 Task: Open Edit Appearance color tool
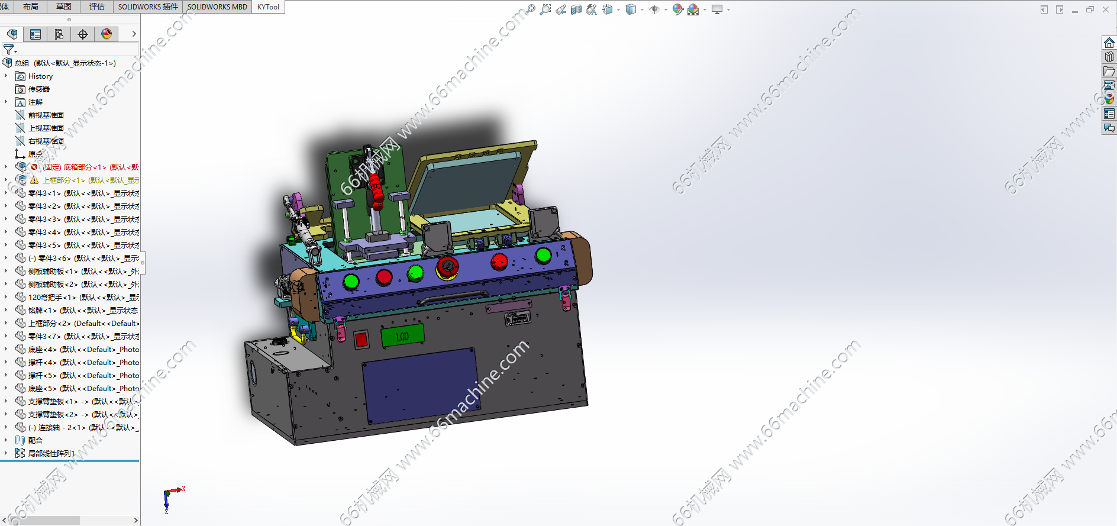click(678, 9)
